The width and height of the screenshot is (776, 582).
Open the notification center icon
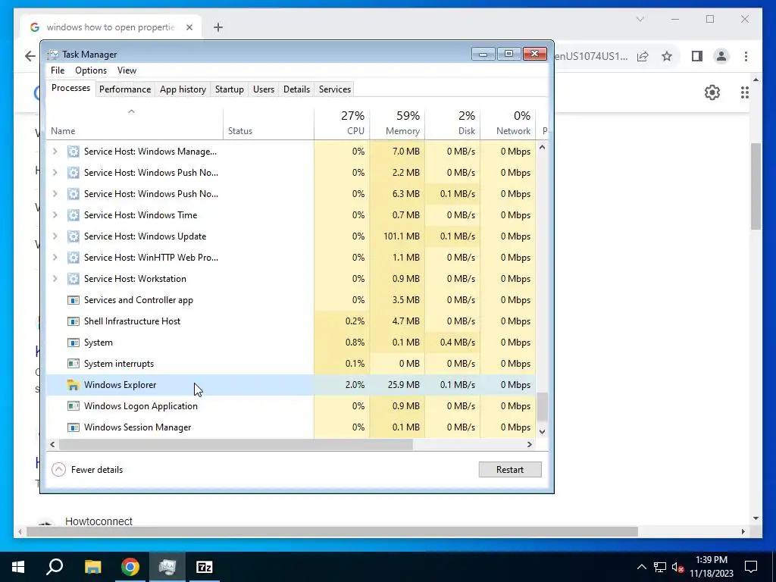click(x=751, y=567)
